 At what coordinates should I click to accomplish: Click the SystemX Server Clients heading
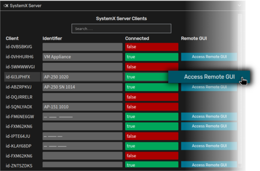pyautogui.click(x=121, y=19)
